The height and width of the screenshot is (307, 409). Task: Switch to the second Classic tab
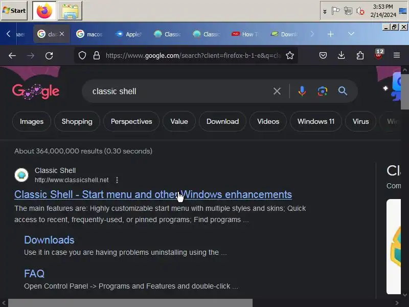pyautogui.click(x=207, y=34)
